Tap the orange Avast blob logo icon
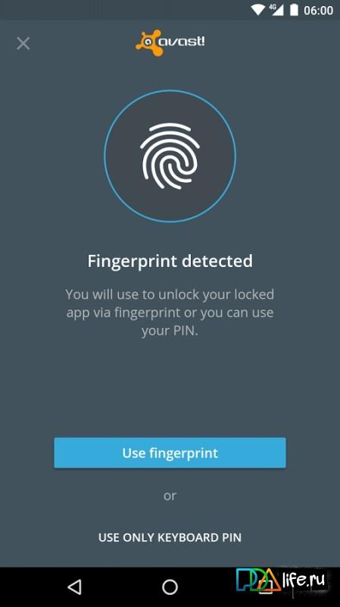Viewport: 340px width, 607px height. click(x=148, y=42)
